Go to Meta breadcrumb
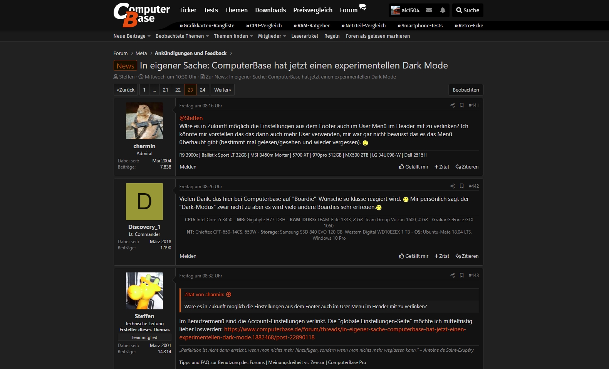The height and width of the screenshot is (369, 609). pos(141,53)
